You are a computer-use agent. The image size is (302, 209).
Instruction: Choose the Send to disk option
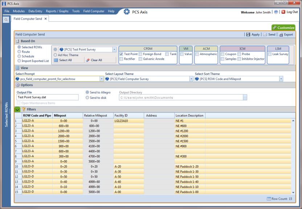87,97
